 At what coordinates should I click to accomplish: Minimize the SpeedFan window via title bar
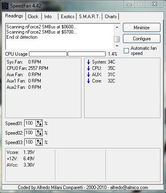pos(129,4)
